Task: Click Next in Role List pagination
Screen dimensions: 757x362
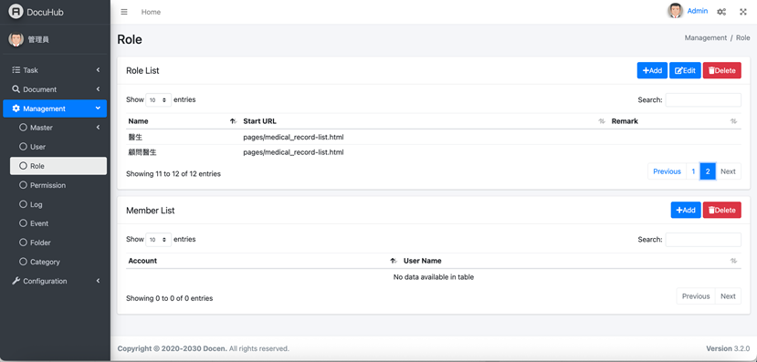Action: coord(728,171)
